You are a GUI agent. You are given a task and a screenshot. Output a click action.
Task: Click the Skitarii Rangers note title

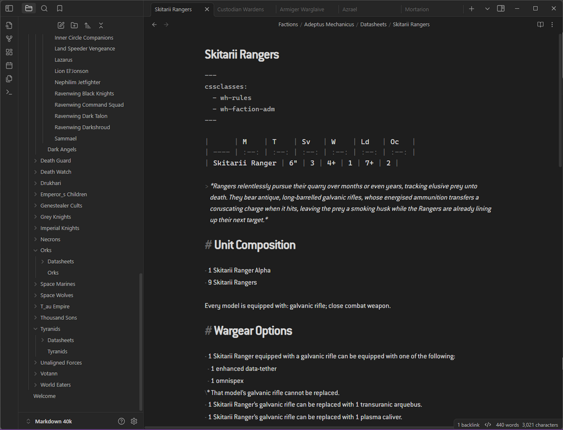242,55
